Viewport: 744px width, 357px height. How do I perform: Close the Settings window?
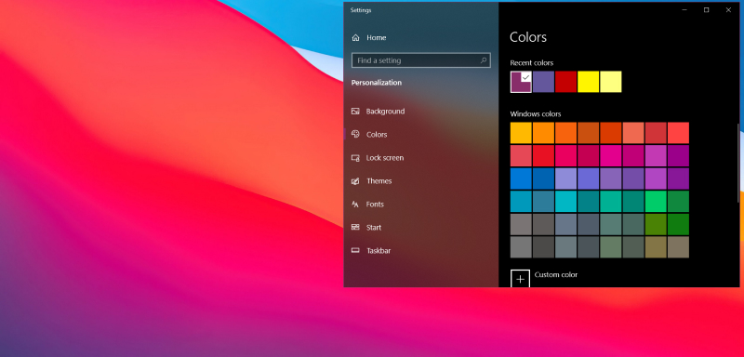(x=728, y=10)
